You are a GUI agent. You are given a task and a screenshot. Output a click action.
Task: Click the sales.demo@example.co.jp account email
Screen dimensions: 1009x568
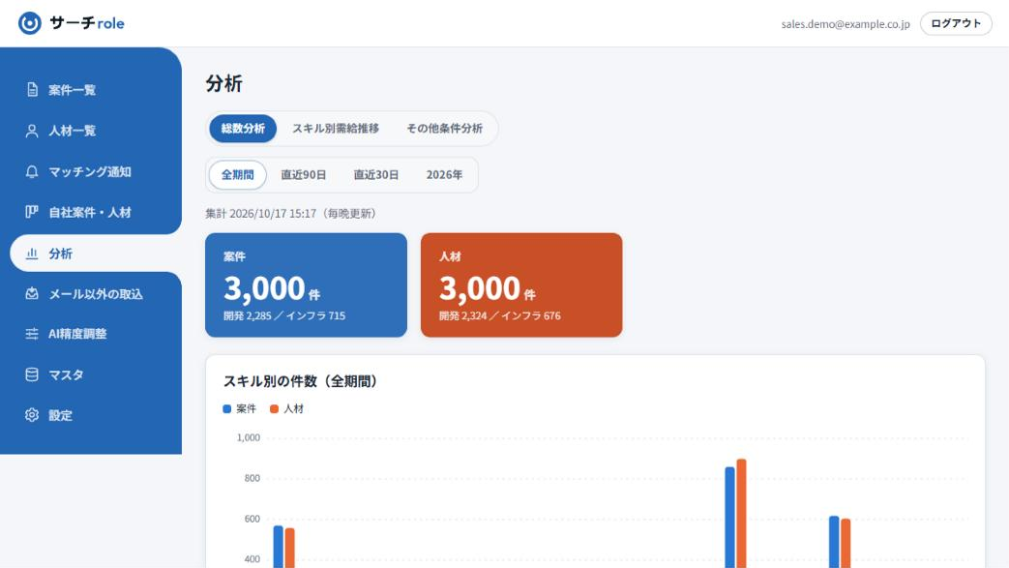coord(846,24)
